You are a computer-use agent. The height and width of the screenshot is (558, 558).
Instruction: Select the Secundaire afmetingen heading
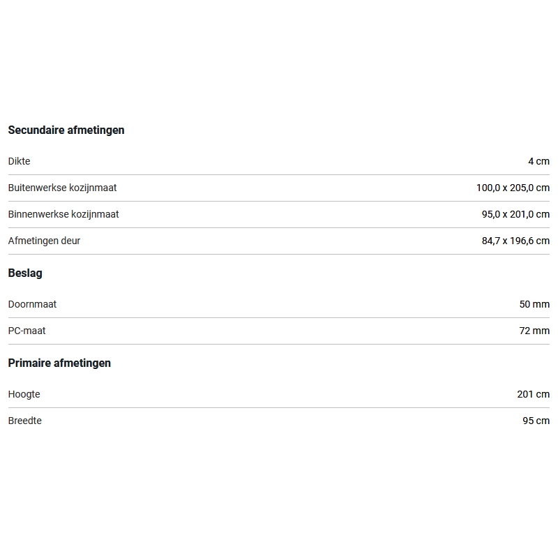click(66, 130)
